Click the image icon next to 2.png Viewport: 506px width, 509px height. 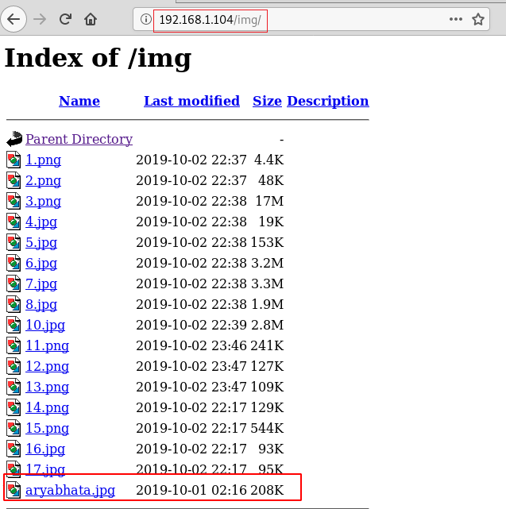(14, 180)
